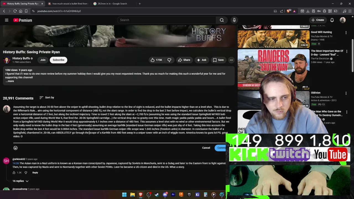Open browser home page

click(x=20, y=11)
